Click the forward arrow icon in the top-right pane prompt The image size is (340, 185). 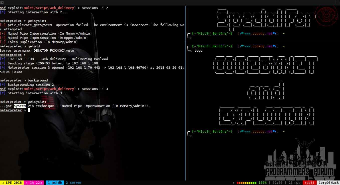point(242,33)
